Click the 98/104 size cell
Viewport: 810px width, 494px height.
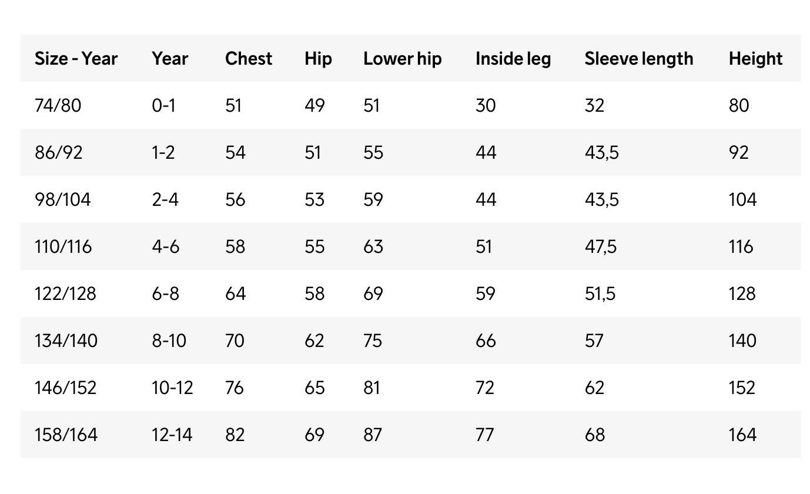(x=63, y=200)
